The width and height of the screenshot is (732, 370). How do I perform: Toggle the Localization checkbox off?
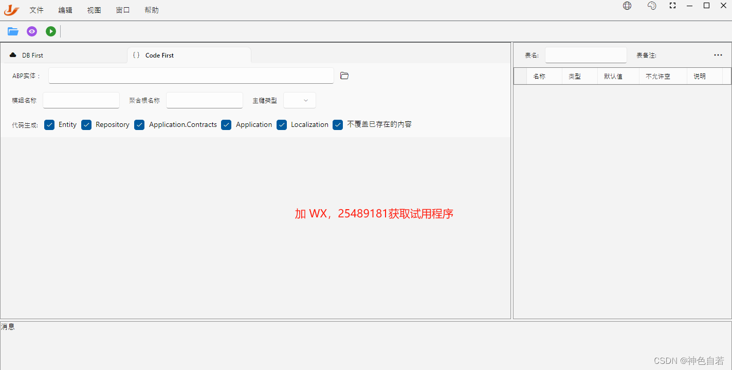(282, 124)
